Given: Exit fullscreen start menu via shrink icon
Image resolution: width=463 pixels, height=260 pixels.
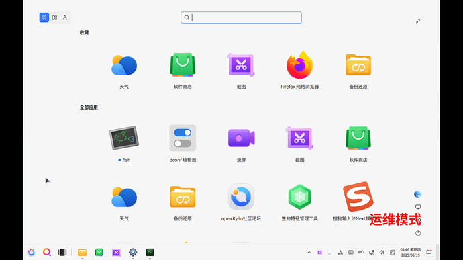Looking at the screenshot, I should pos(418,21).
